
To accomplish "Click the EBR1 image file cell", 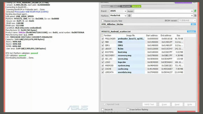I will [131, 45].
